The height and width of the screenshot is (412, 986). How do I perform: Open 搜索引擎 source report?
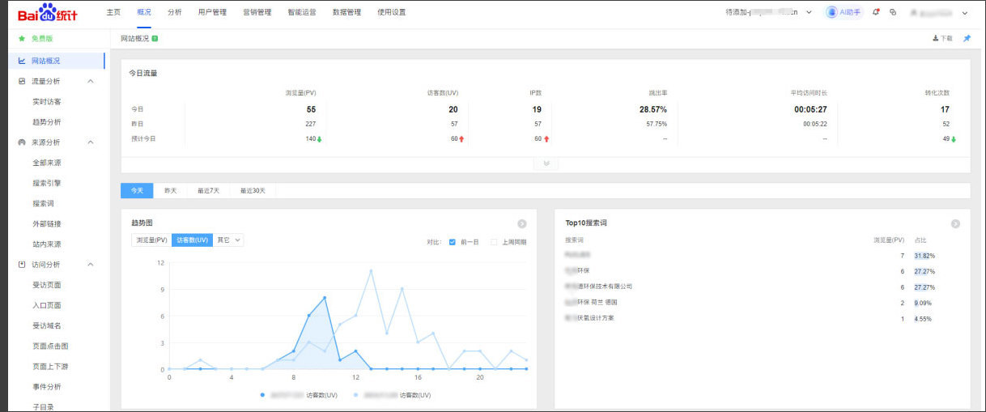(47, 183)
